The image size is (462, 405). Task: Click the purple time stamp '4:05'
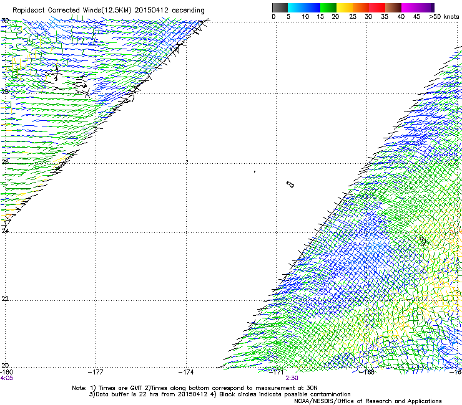(x=6, y=378)
